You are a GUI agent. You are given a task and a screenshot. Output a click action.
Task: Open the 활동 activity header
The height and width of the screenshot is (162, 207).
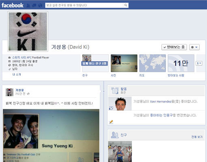click(x=123, y=89)
